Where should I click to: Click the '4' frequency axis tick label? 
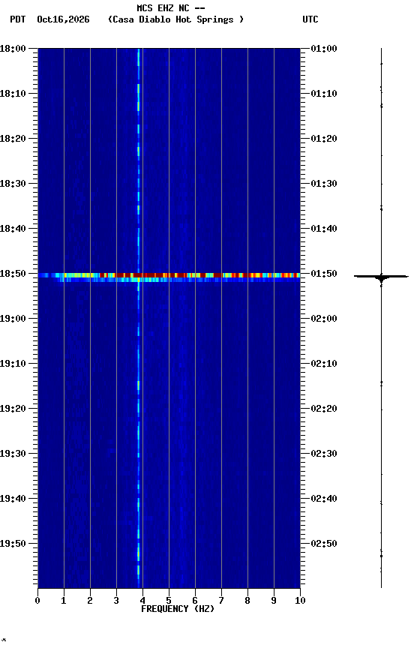(x=142, y=601)
